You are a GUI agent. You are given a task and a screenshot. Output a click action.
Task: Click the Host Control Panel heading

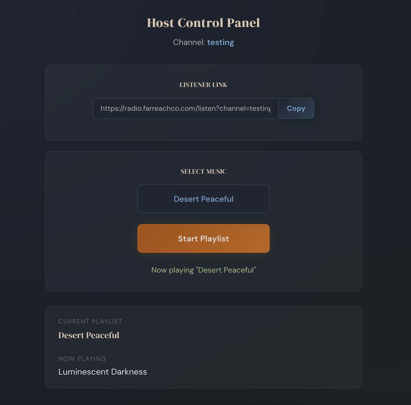click(203, 23)
